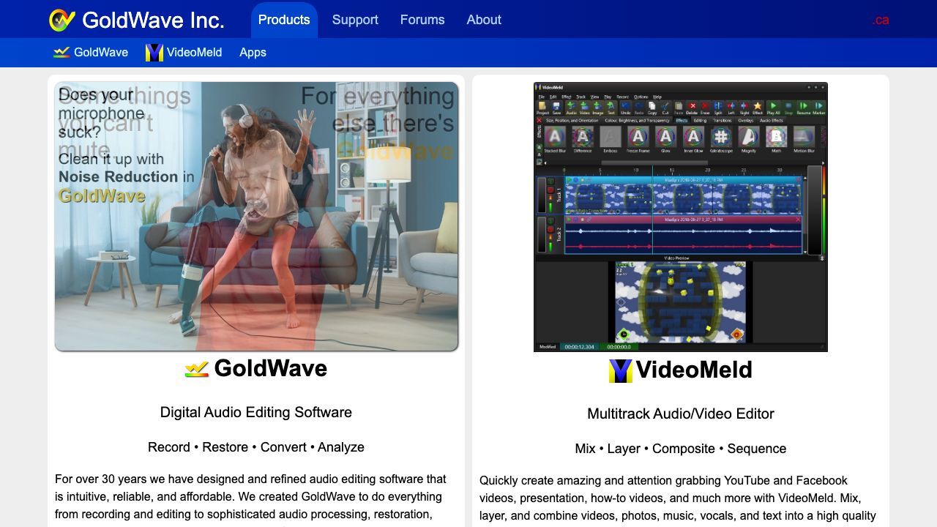Select GoldWave in the sub-navigation bar
Screen dimensions: 937x527
click(x=91, y=53)
